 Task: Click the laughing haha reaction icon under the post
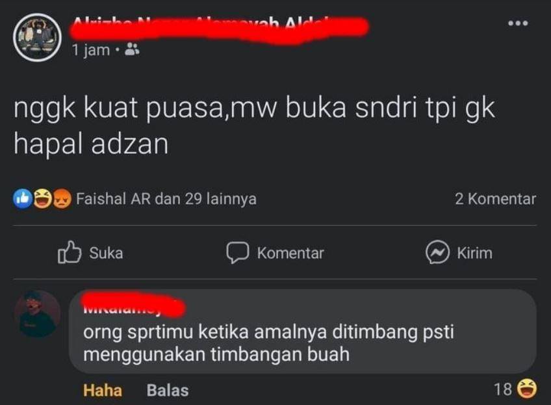tap(42, 199)
